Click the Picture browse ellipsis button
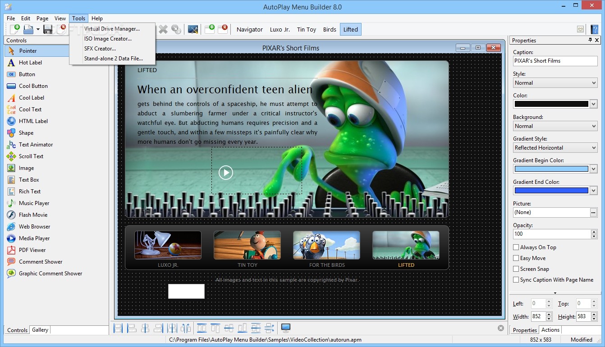This screenshot has width=605, height=347. tap(594, 212)
